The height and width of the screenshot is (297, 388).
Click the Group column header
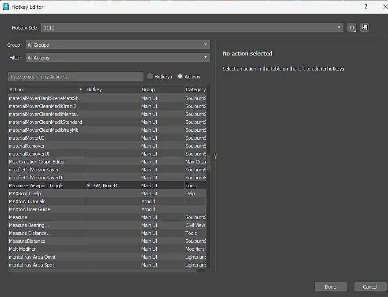pos(162,89)
